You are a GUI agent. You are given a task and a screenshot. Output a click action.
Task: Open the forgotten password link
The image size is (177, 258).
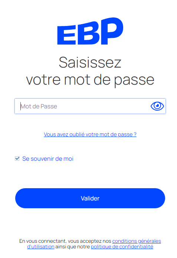click(x=90, y=134)
